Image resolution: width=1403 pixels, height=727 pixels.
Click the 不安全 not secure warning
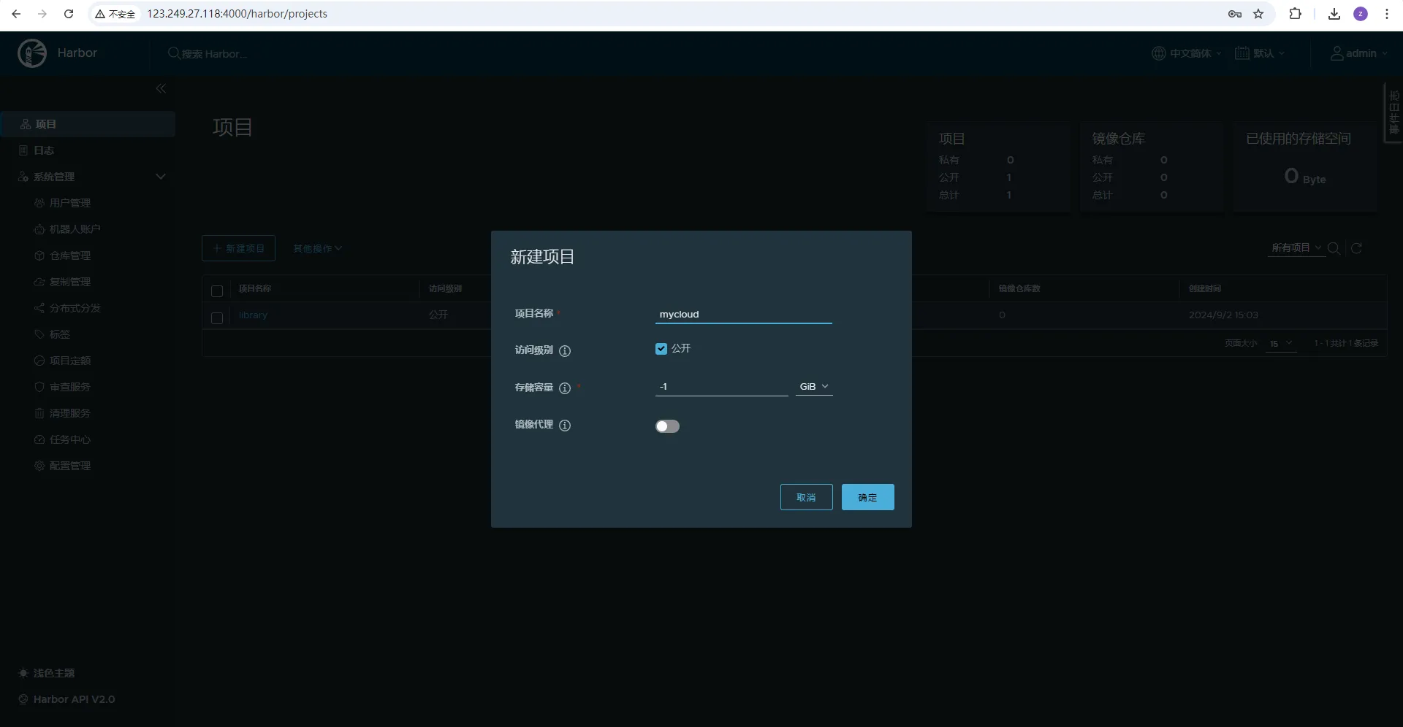(x=115, y=14)
